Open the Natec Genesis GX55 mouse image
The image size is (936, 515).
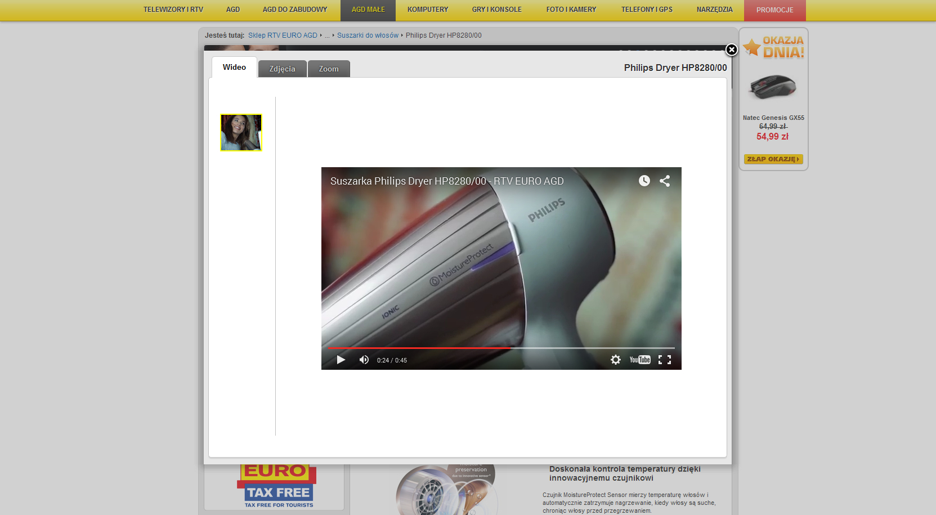point(773,87)
